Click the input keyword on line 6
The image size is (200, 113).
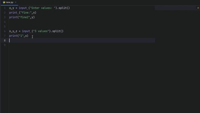pyautogui.click(x=26, y=31)
